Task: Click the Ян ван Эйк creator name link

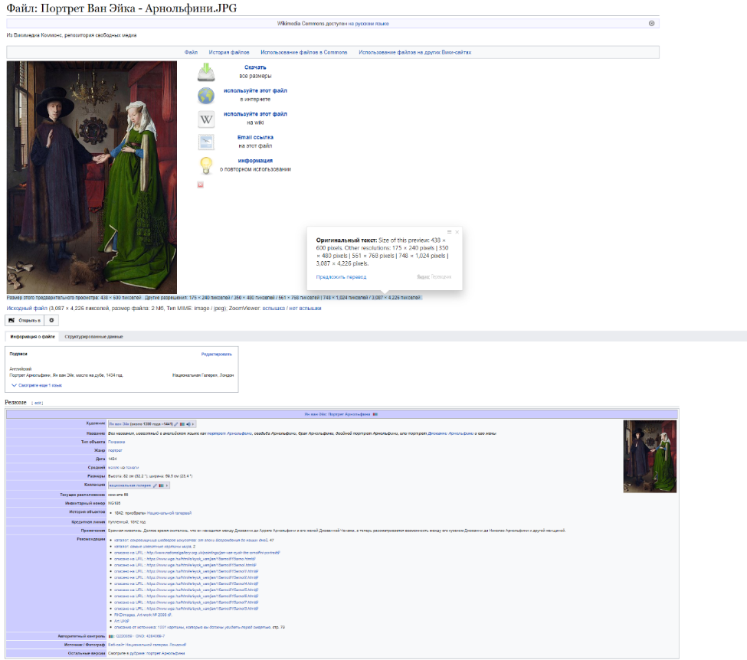Action: coord(119,424)
